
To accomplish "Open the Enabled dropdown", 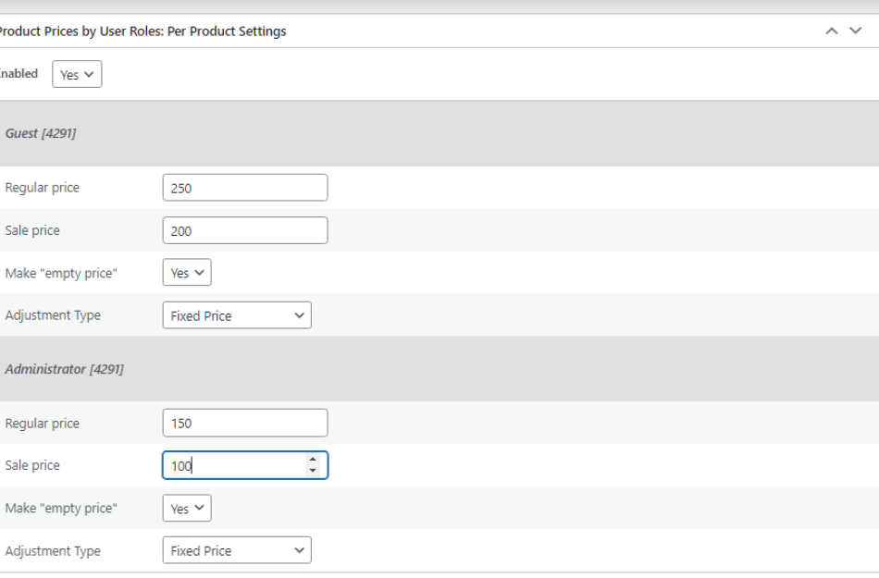I will 77,74.
